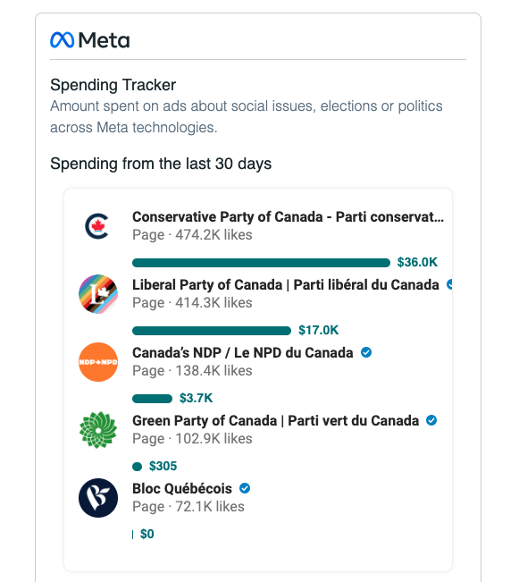Open the Liberal Party rainbow logo
Viewport: 519px width, 582px height.
click(x=98, y=294)
